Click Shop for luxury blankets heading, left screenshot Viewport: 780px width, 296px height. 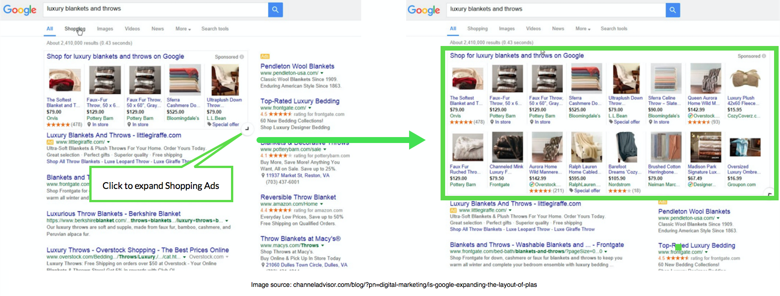pyautogui.click(x=115, y=56)
